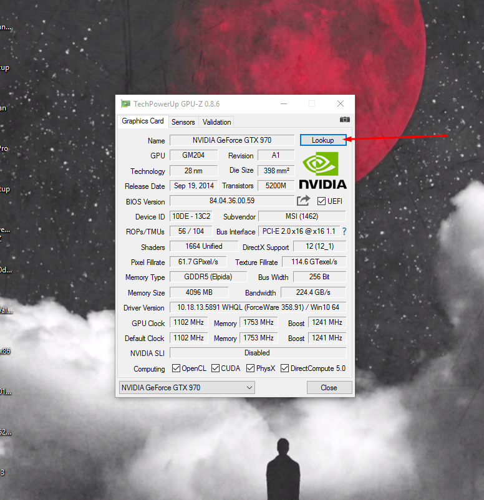Click the Default Clock row Memory 1753 MHz value
The image size is (484, 500).
pos(258,338)
